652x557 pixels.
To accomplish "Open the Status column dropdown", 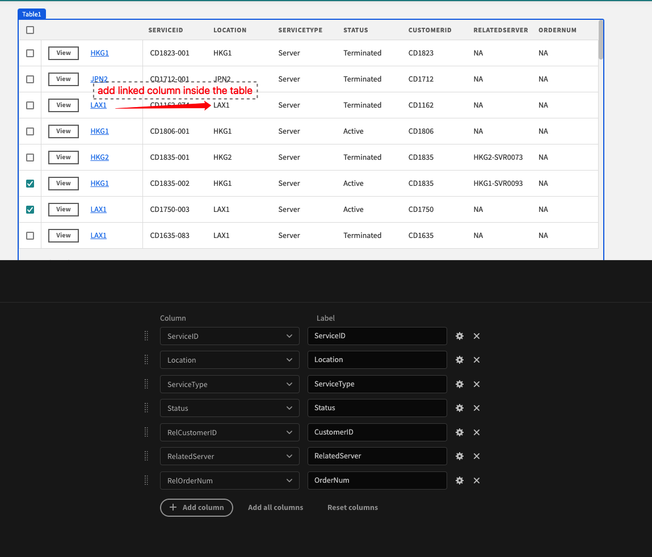I will click(229, 408).
